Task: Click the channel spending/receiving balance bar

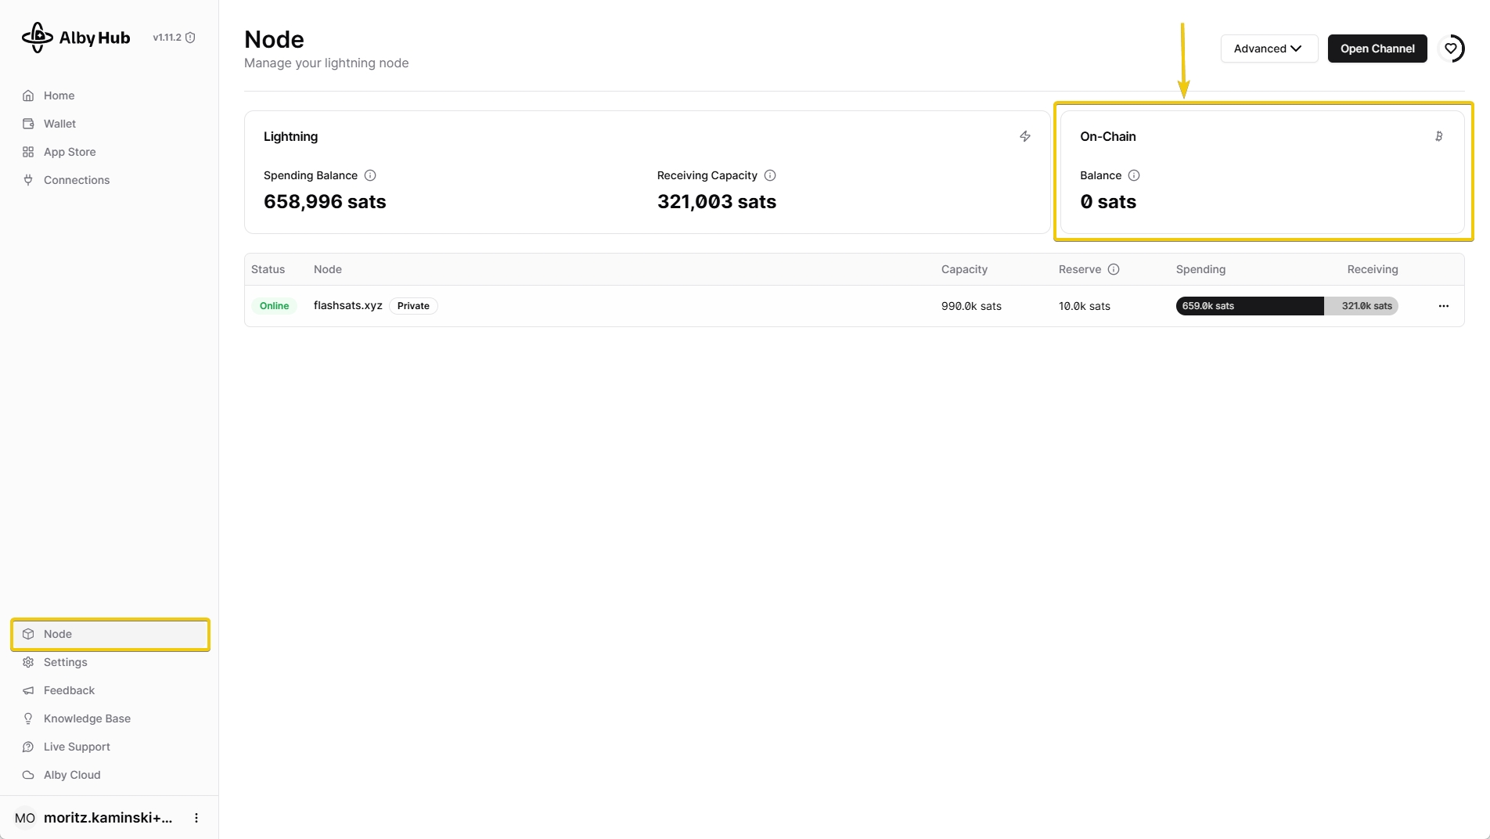Action: click(x=1287, y=306)
